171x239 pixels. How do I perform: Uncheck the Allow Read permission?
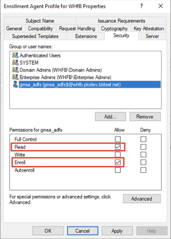tap(118, 147)
